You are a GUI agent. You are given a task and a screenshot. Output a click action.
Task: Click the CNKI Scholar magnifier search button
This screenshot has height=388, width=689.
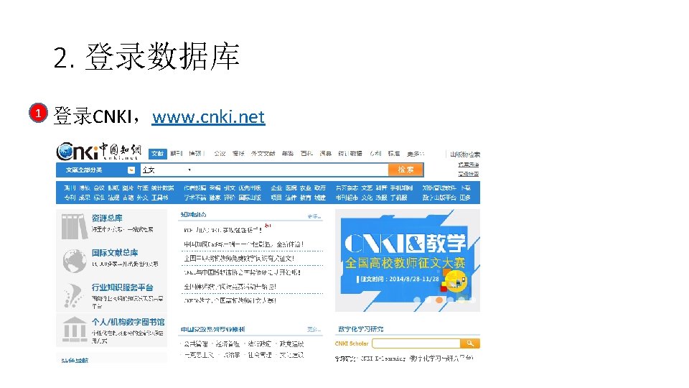(x=470, y=343)
